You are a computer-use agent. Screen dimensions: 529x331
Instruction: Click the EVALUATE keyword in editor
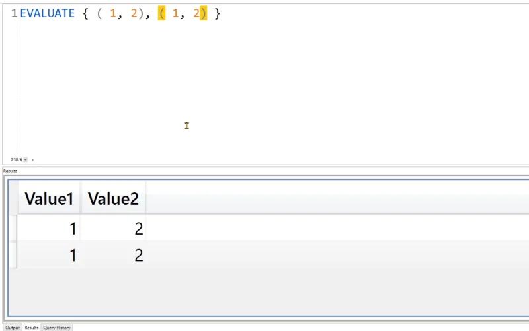(48, 13)
